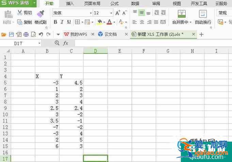The height and width of the screenshot is (162, 232).
Task: Toggle middle vertical alignment
Action: tap(142, 13)
